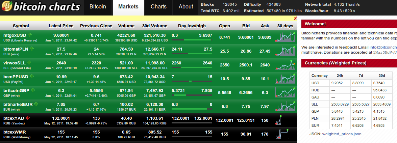The height and width of the screenshot is (143, 397).
Task: Click the SLL 30d value 2033.4809
Action: click(x=382, y=104)
